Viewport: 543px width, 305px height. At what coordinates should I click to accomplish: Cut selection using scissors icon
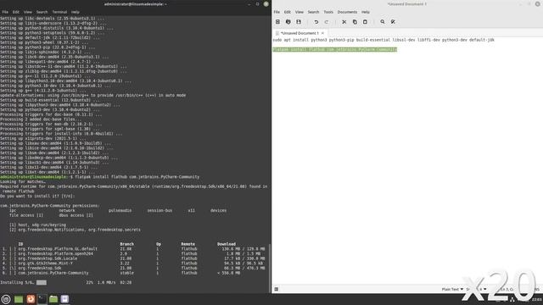point(344,22)
